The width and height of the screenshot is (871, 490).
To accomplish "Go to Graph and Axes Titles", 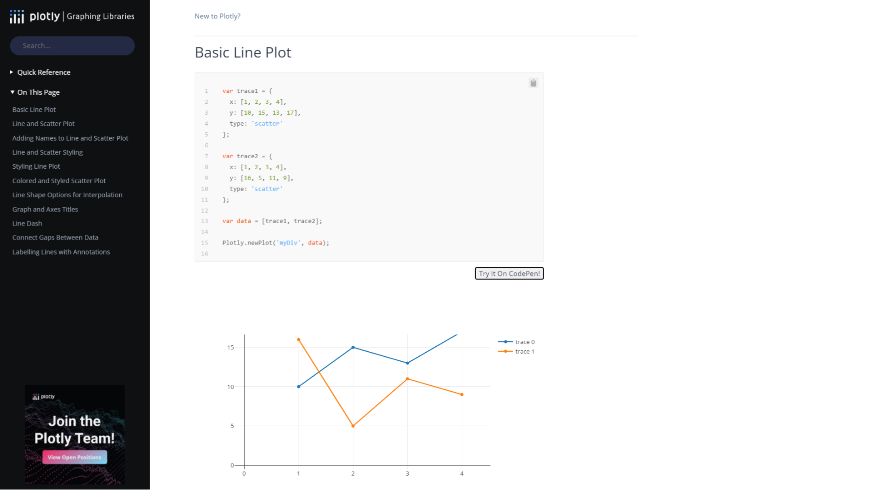I will [45, 209].
